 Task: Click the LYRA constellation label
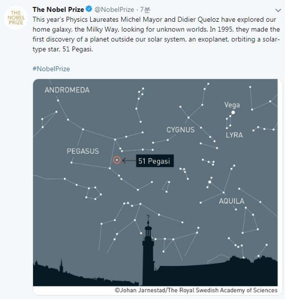(234, 135)
